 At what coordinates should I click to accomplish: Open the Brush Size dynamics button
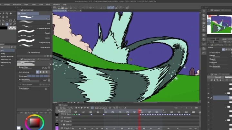(49, 68)
